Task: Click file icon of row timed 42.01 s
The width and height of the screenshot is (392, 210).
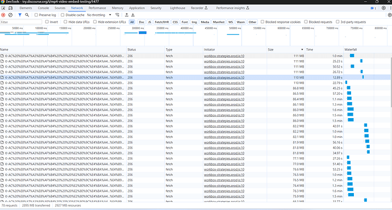Action: (x=2, y=126)
